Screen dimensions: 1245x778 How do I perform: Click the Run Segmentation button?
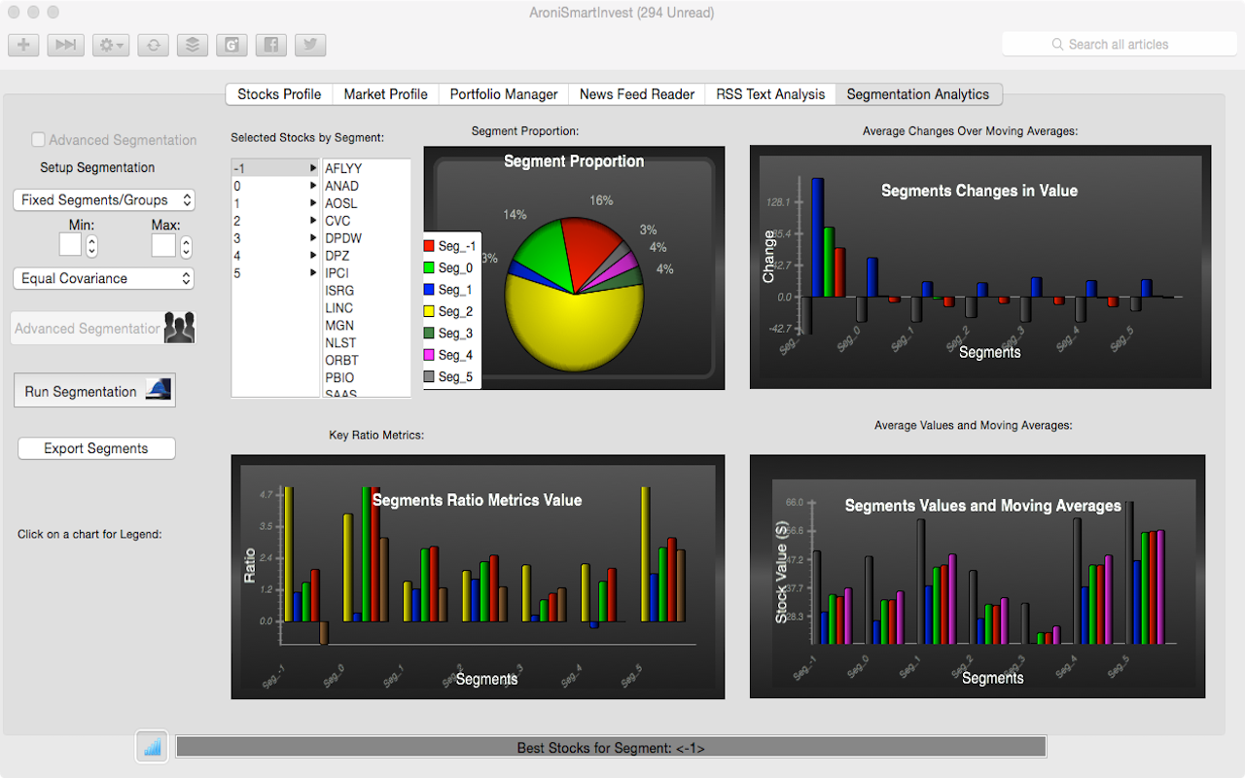click(x=94, y=391)
